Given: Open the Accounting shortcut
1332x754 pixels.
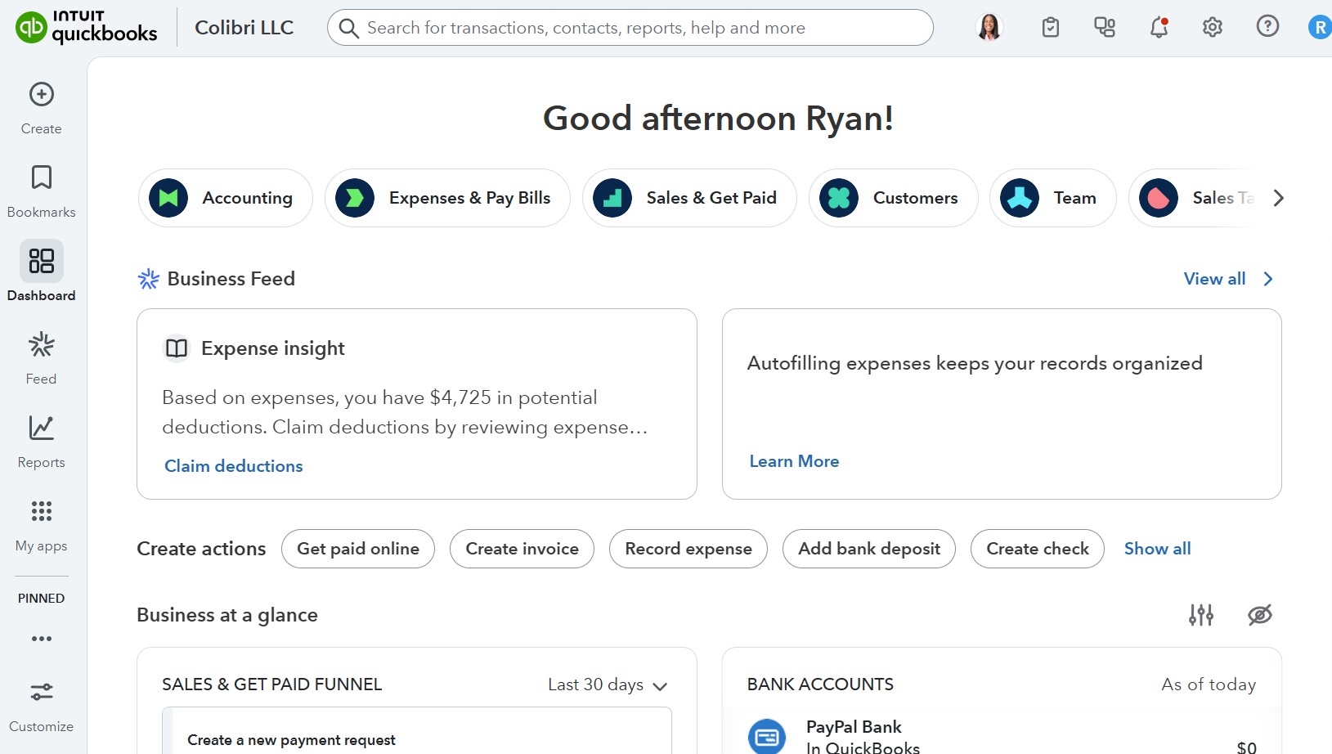Looking at the screenshot, I should tap(226, 198).
